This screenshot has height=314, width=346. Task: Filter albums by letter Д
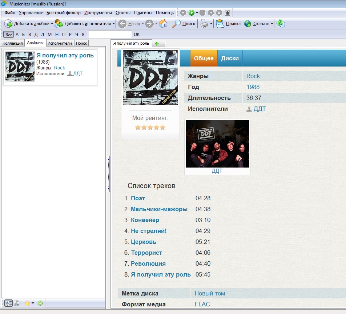tap(36, 35)
